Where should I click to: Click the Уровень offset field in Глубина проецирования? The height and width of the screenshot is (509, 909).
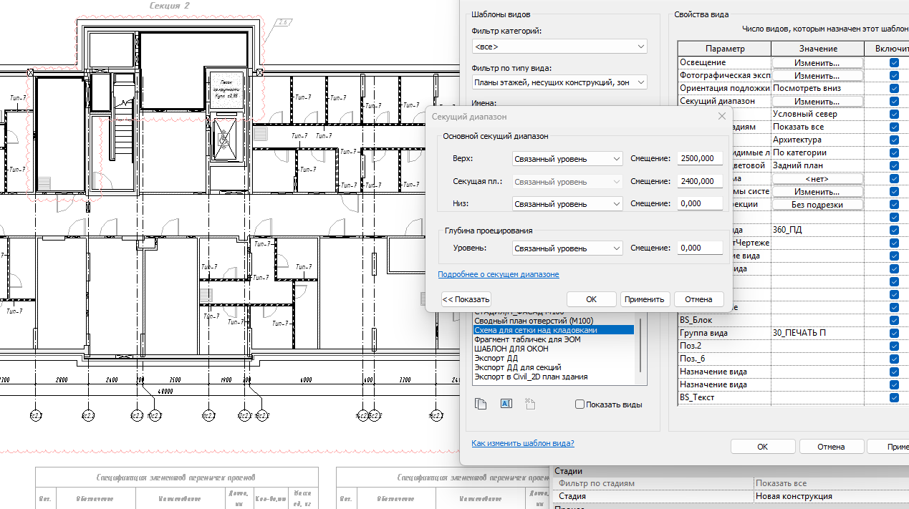pyautogui.click(x=700, y=248)
